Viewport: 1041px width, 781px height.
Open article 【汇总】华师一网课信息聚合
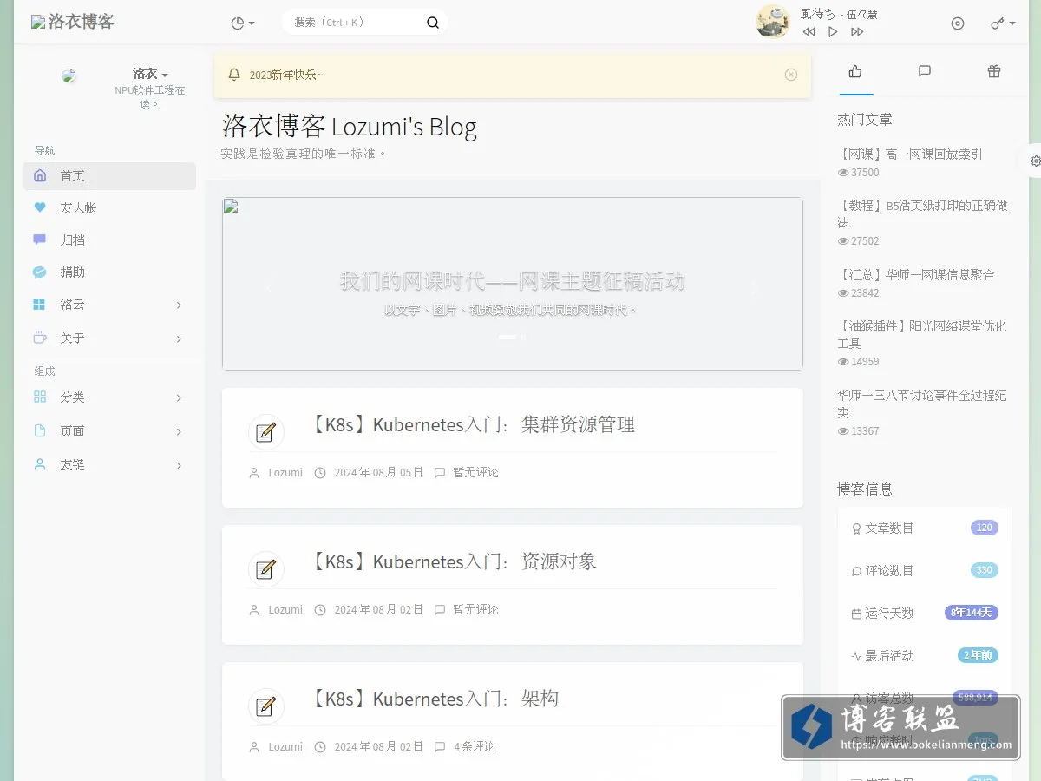point(916,275)
